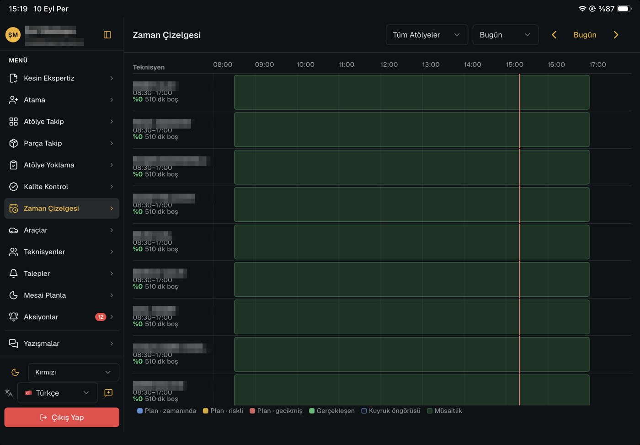Image resolution: width=640 pixels, height=445 pixels.
Task: Jump to today with the orange Bugün button
Action: pos(585,35)
